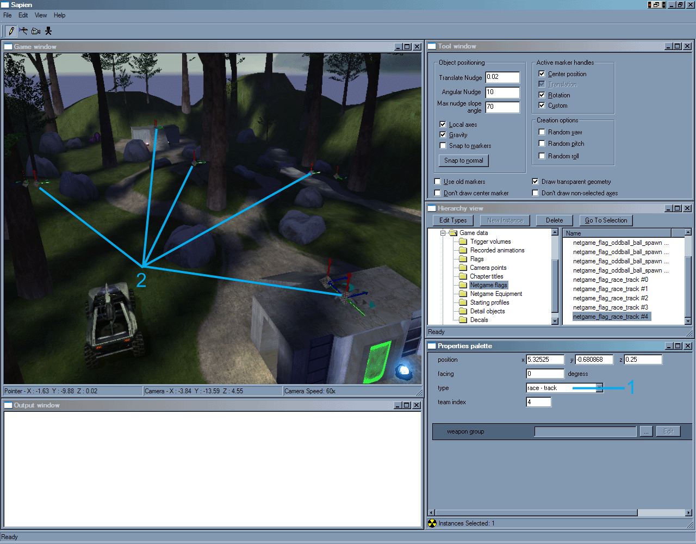Click the Delete button in Hierarchy view
Screen dimensions: 696x544
pos(555,220)
